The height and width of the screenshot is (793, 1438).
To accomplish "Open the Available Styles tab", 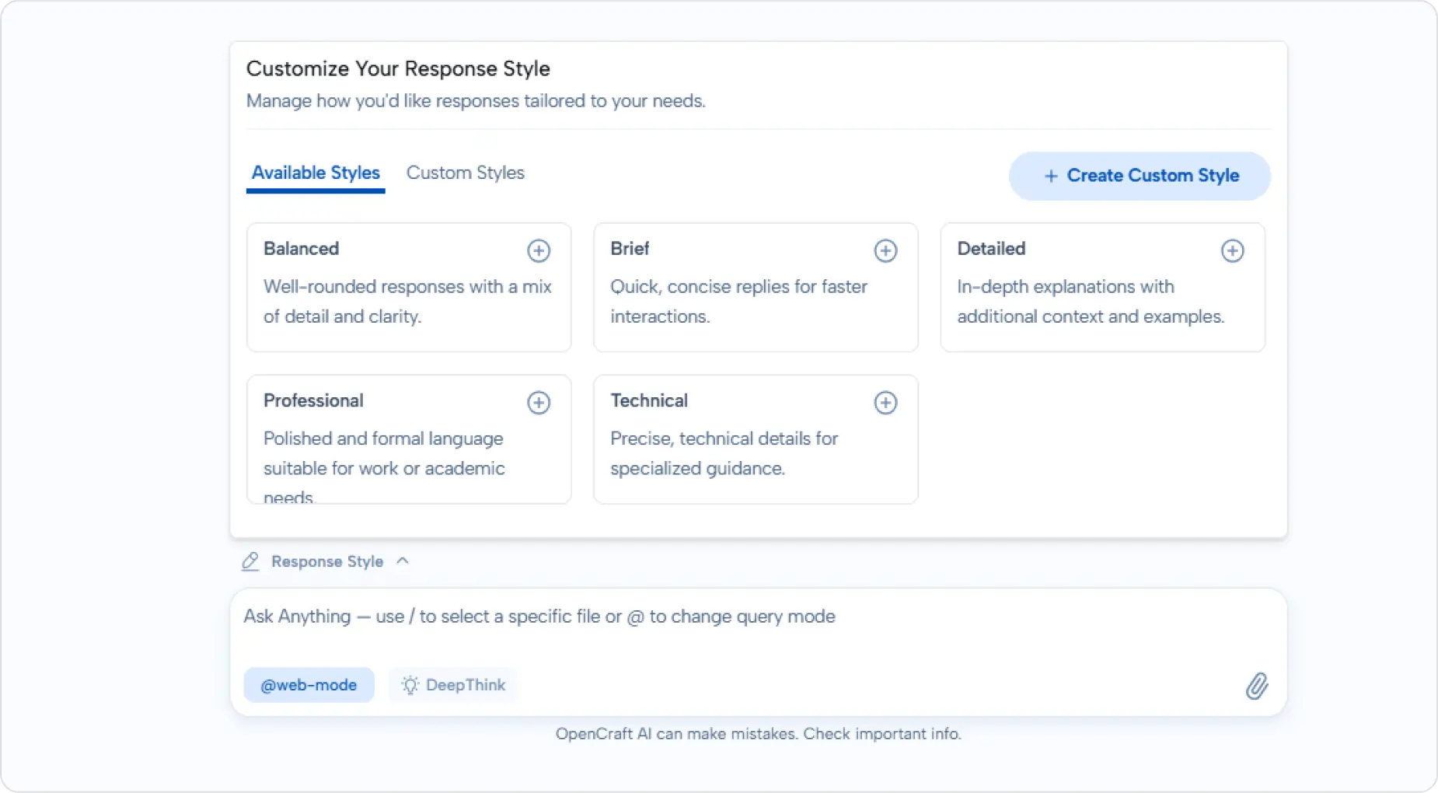I will [315, 173].
